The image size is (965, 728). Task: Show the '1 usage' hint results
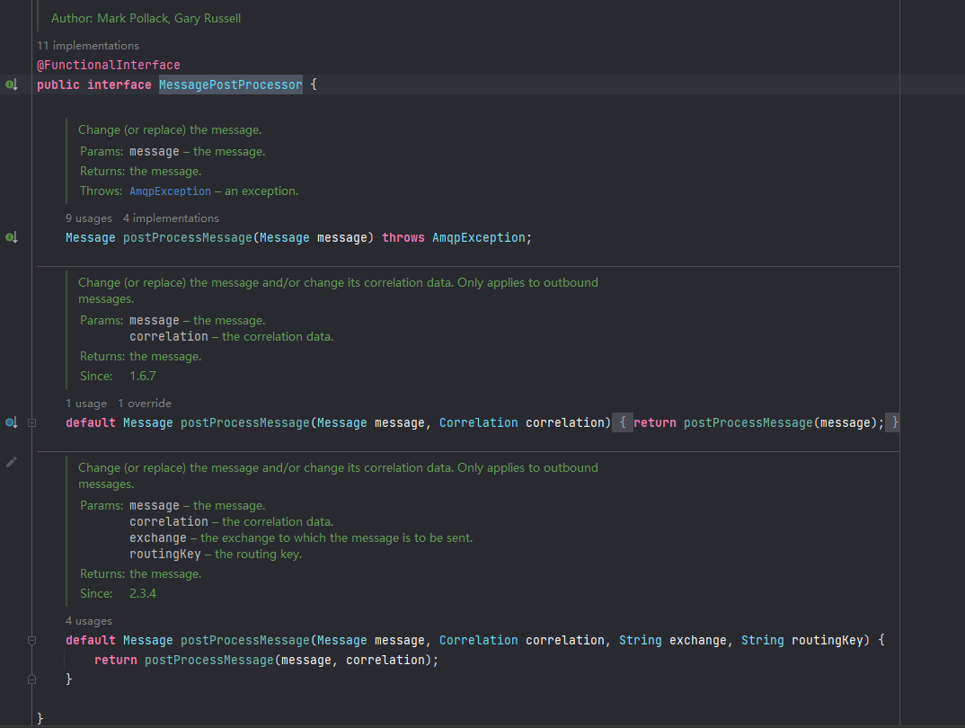tap(86, 404)
